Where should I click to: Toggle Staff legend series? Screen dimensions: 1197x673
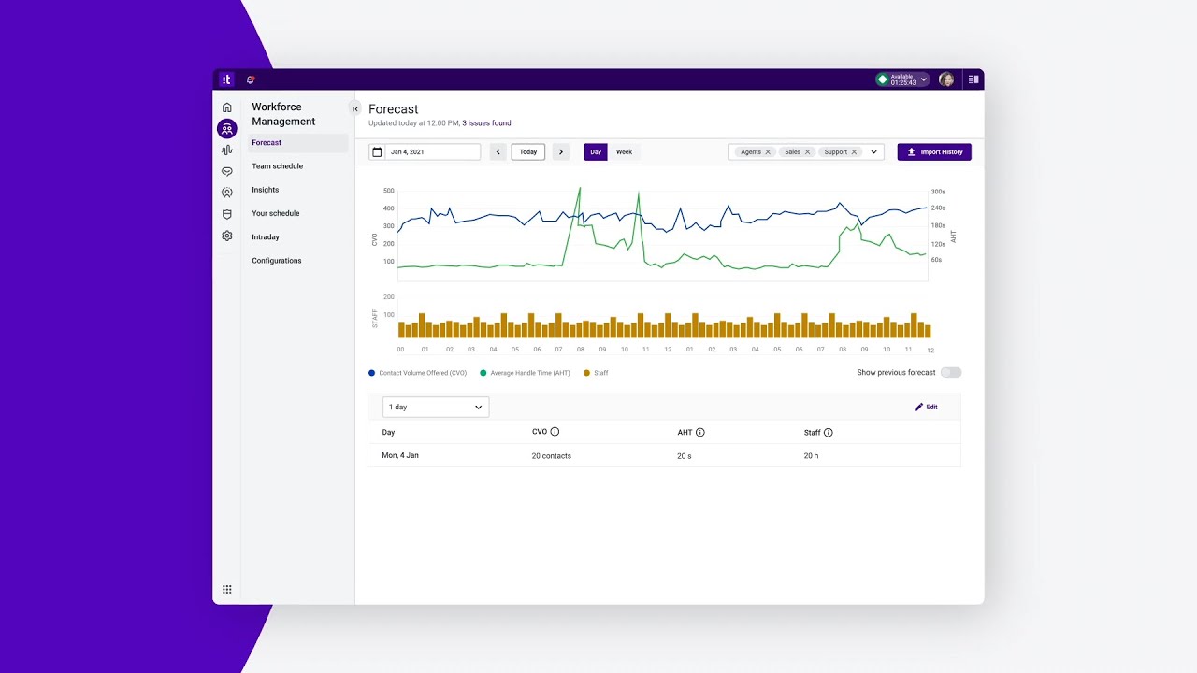596,373
